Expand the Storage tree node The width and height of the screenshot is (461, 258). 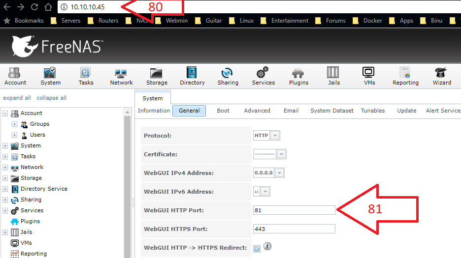5,178
